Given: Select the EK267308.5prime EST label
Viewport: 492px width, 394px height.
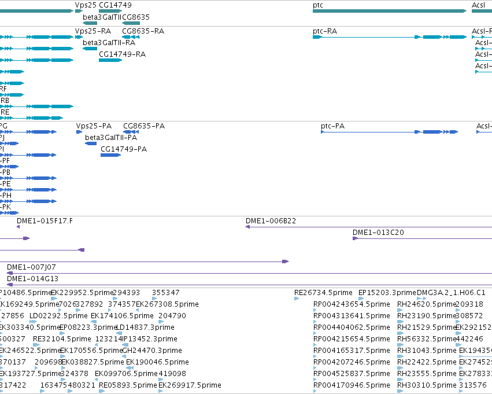Looking at the screenshot, I should pos(167,304).
